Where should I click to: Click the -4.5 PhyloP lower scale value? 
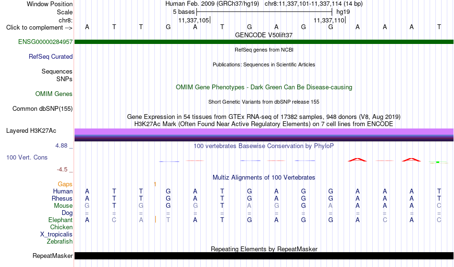click(x=62, y=169)
